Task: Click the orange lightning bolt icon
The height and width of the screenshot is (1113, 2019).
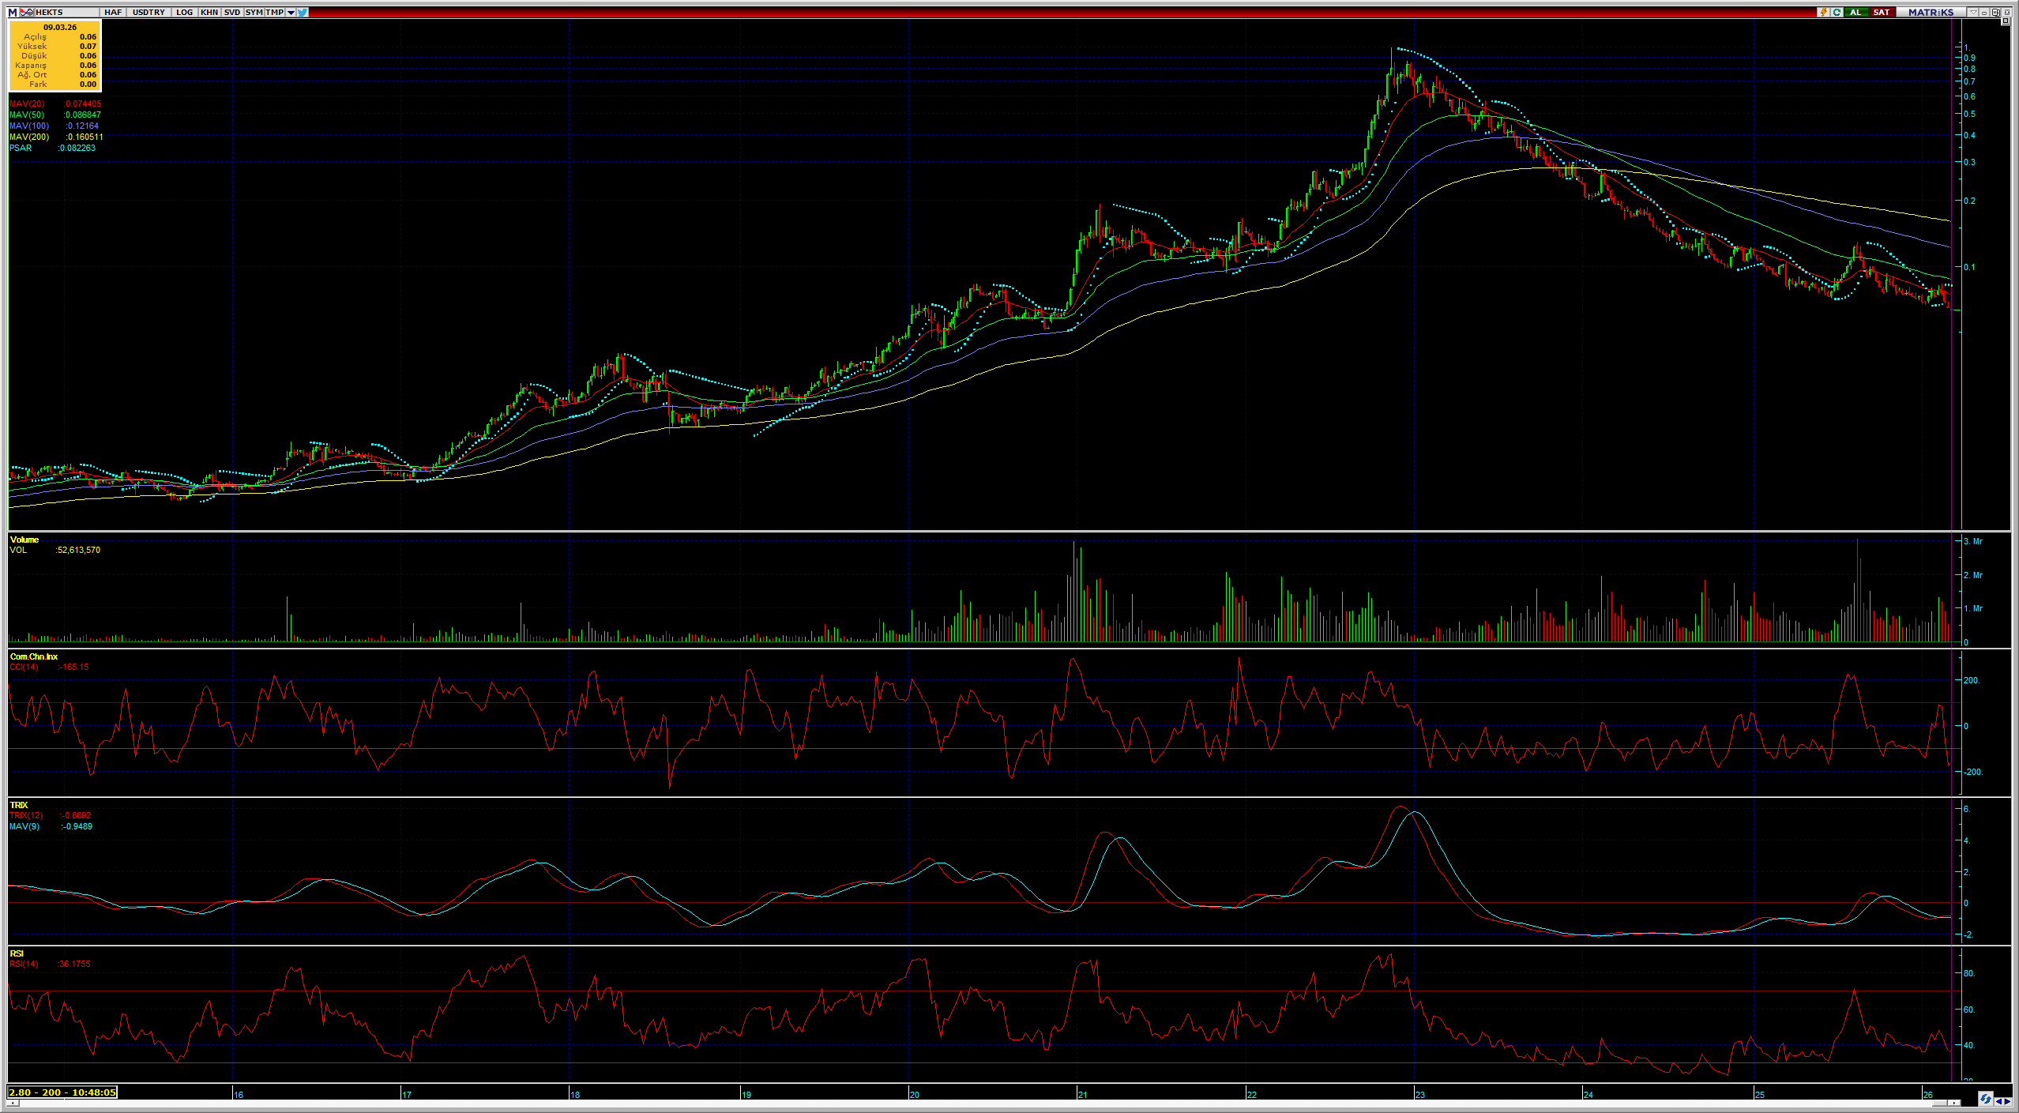Action: click(x=1823, y=12)
